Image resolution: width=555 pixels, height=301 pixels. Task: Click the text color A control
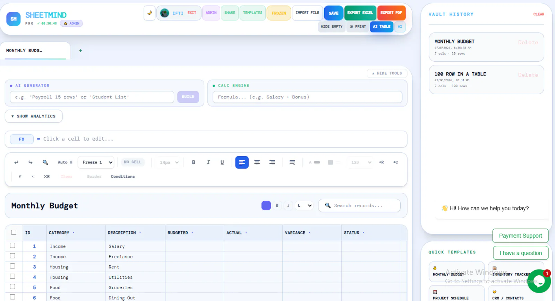pyautogui.click(x=314, y=162)
